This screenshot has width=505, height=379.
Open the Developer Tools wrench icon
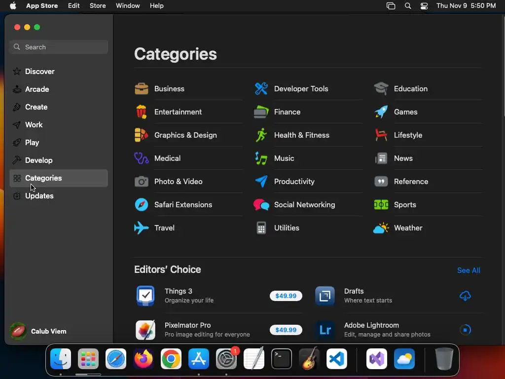click(x=261, y=89)
